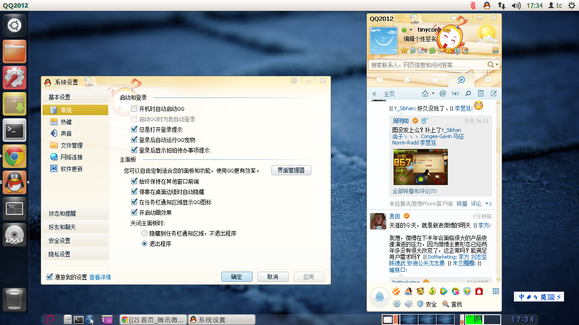Expand 安全设置 settings section
The height and width of the screenshot is (325, 579).
point(75,241)
